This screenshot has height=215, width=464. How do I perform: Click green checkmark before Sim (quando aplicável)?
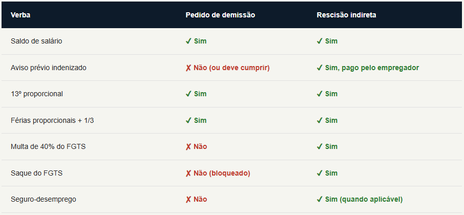319,200
